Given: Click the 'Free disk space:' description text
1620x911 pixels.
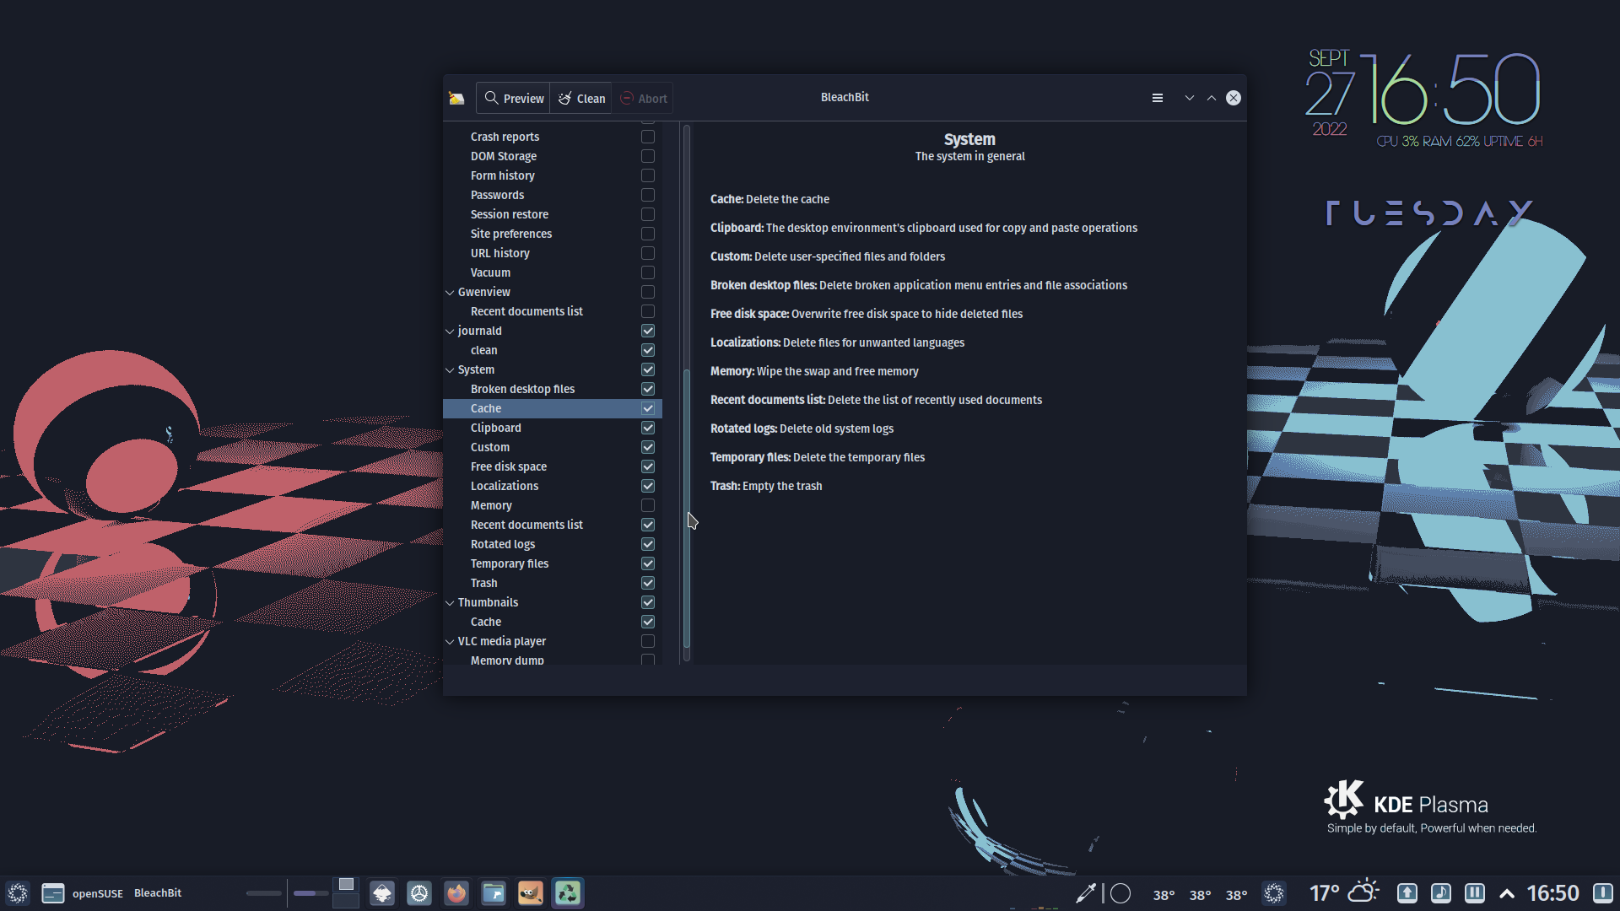Looking at the screenshot, I should coord(749,314).
